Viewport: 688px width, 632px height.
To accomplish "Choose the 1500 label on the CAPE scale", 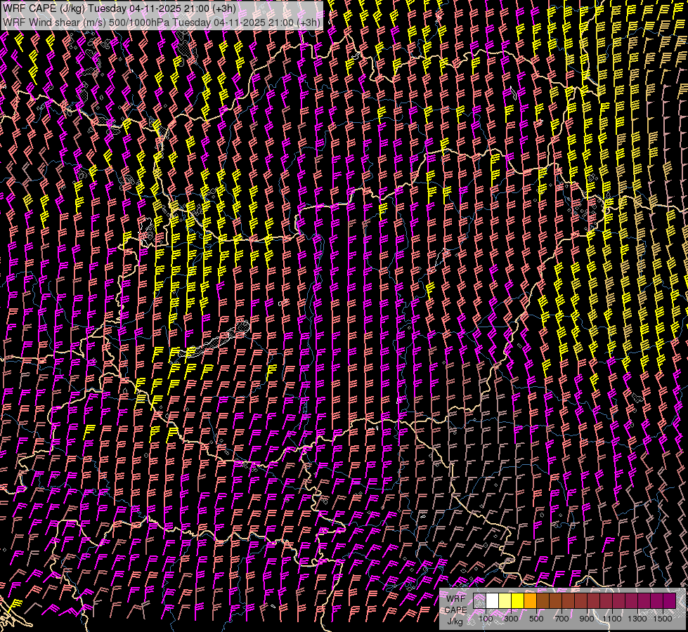I will pos(662,619).
